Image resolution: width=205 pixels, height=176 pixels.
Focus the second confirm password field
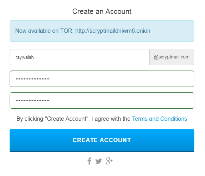tap(102, 100)
